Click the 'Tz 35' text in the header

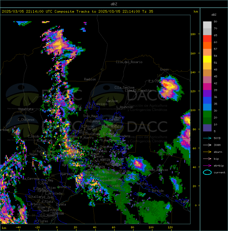148,11
